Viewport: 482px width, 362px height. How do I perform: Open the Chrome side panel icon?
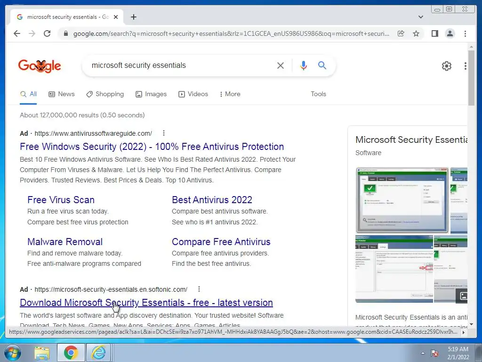(434, 33)
